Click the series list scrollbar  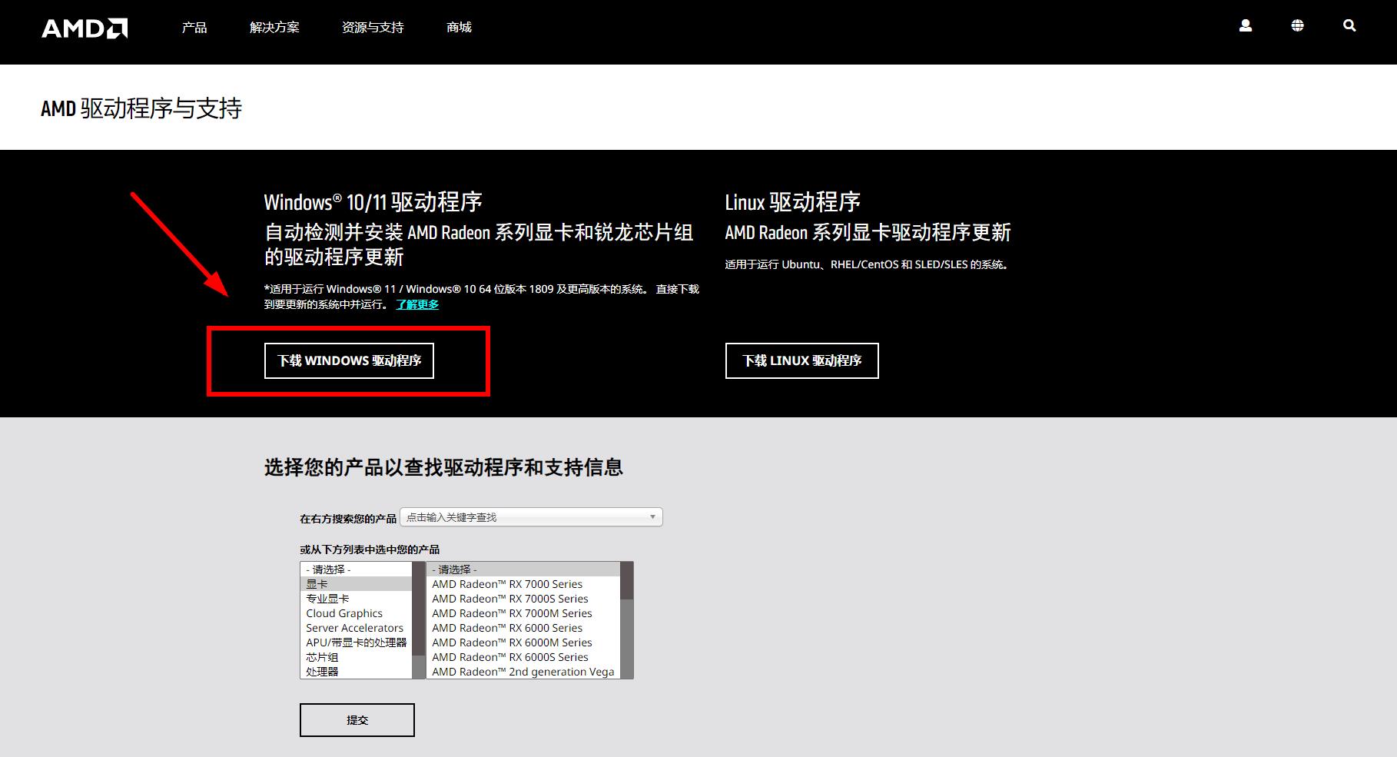pos(626,620)
